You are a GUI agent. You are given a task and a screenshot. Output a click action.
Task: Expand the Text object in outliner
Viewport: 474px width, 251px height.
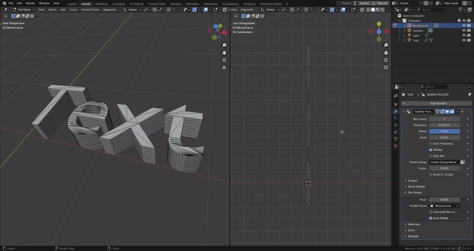click(405, 40)
